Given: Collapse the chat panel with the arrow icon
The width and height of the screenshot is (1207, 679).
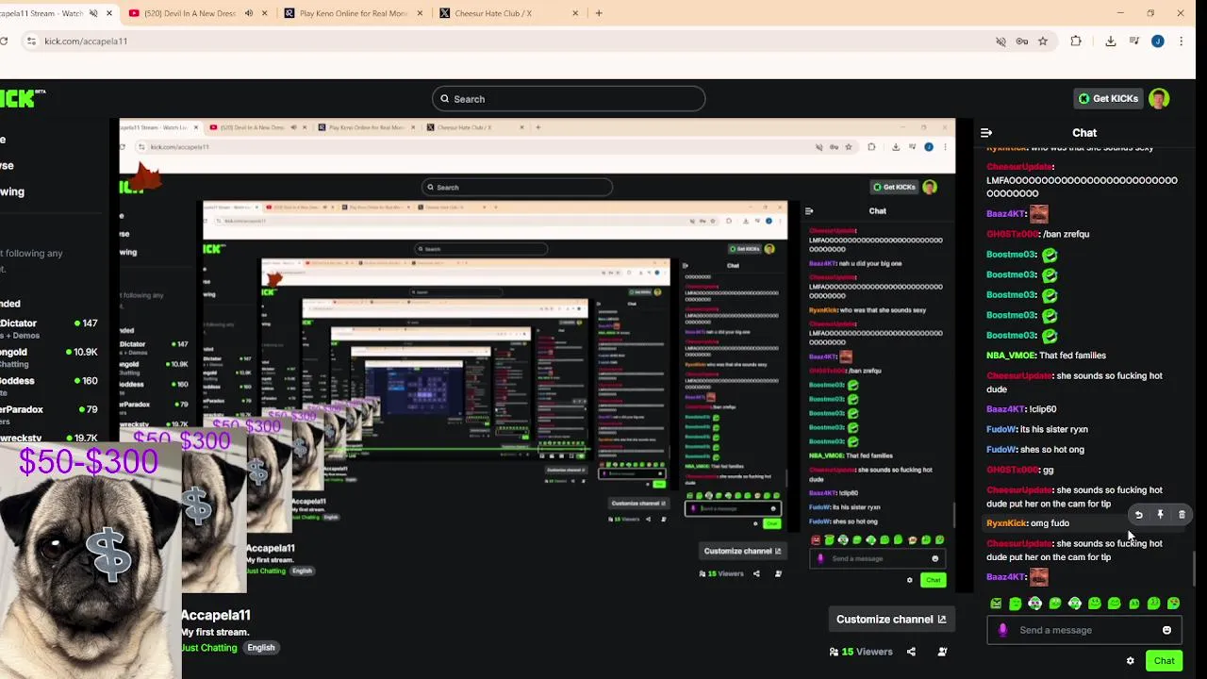Looking at the screenshot, I should [x=985, y=133].
